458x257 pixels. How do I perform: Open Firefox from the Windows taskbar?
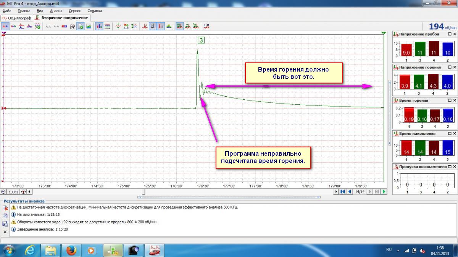[x=71, y=250]
